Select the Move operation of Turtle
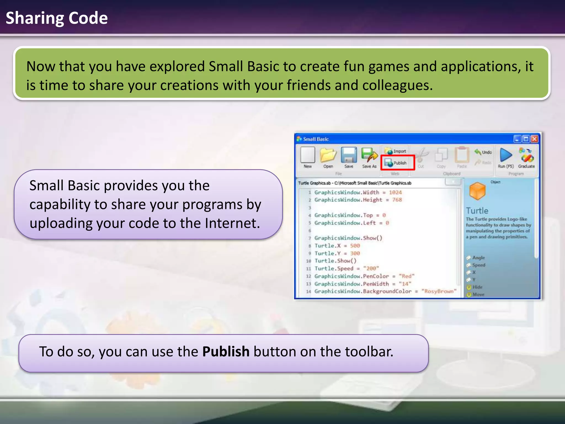 (x=476, y=295)
